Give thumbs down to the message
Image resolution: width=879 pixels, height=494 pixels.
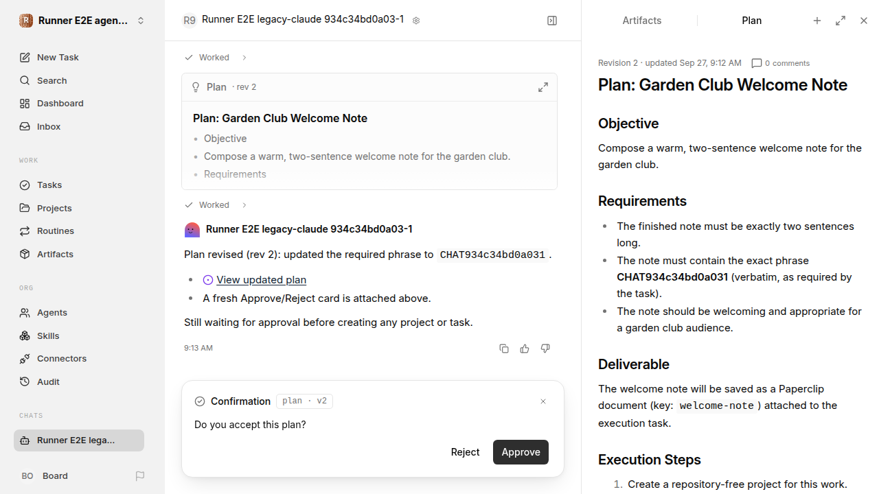(545, 349)
